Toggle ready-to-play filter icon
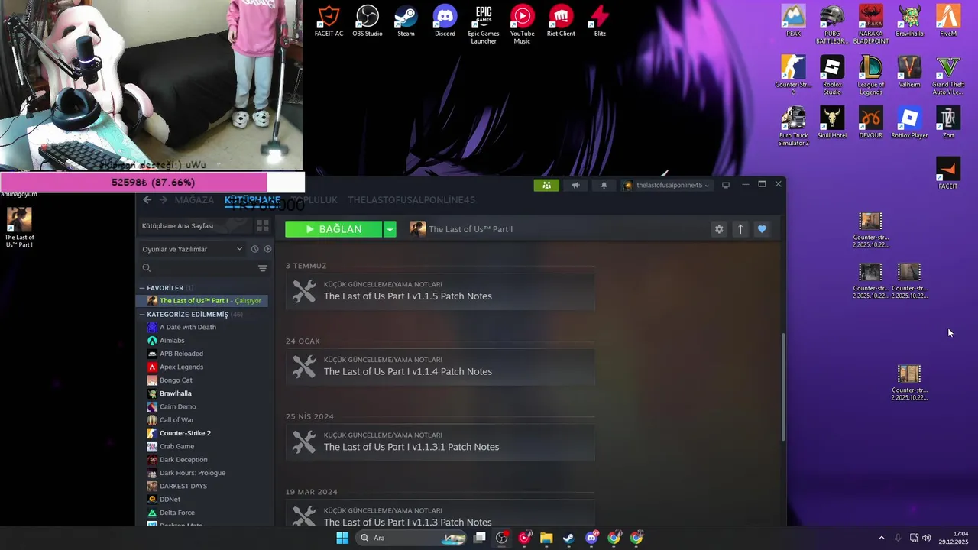This screenshot has height=550, width=978. (267, 249)
